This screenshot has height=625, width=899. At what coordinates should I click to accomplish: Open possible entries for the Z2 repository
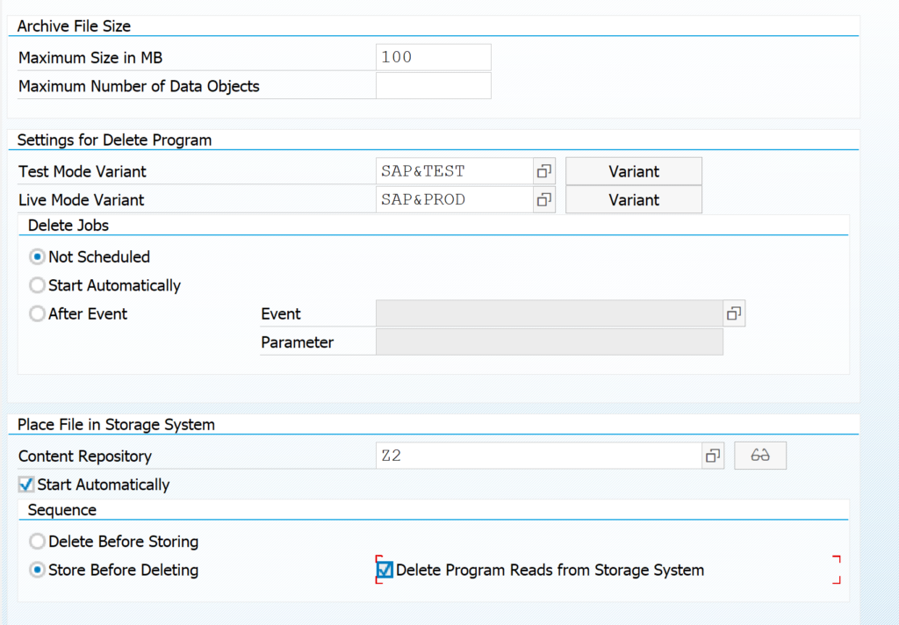[x=712, y=455]
